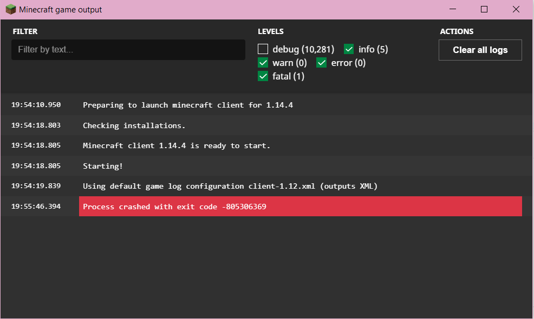The width and height of the screenshot is (534, 319).
Task: Close the Minecraft game output window
Action: coord(516,9)
